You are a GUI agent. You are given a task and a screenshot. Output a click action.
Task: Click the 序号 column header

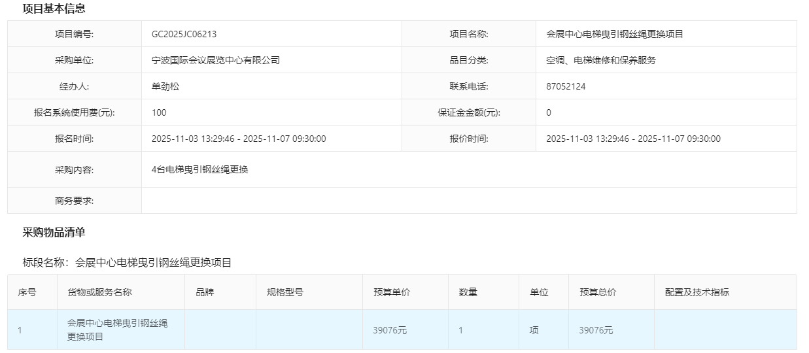tap(27, 292)
